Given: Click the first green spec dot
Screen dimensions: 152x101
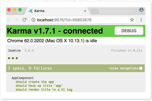Looking at the screenshot, I should [9, 58].
